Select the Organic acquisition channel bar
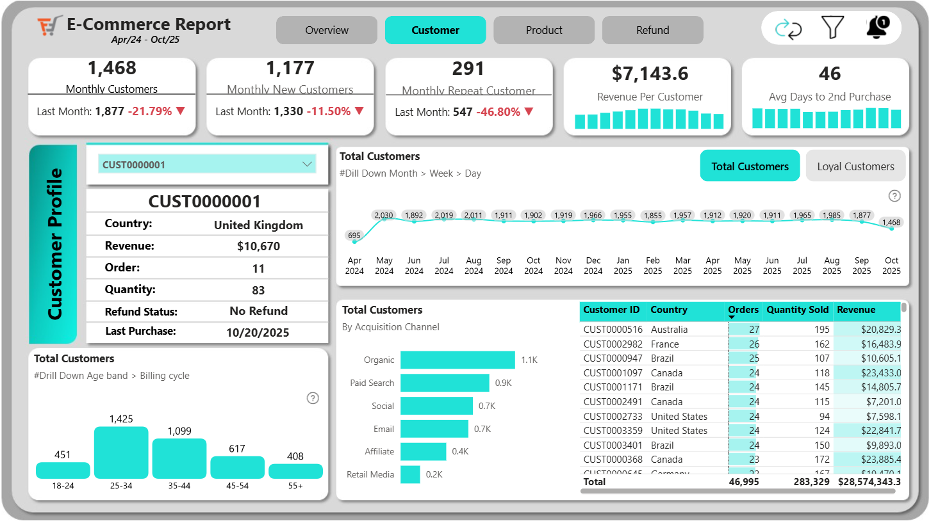931x521 pixels. point(457,360)
